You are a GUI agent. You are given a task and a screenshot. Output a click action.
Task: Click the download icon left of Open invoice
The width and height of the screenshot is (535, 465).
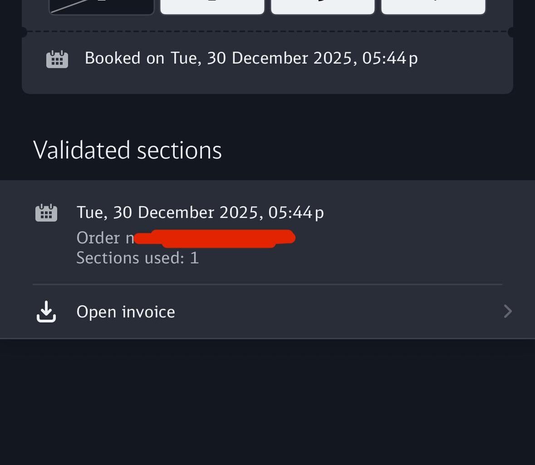[x=45, y=312]
